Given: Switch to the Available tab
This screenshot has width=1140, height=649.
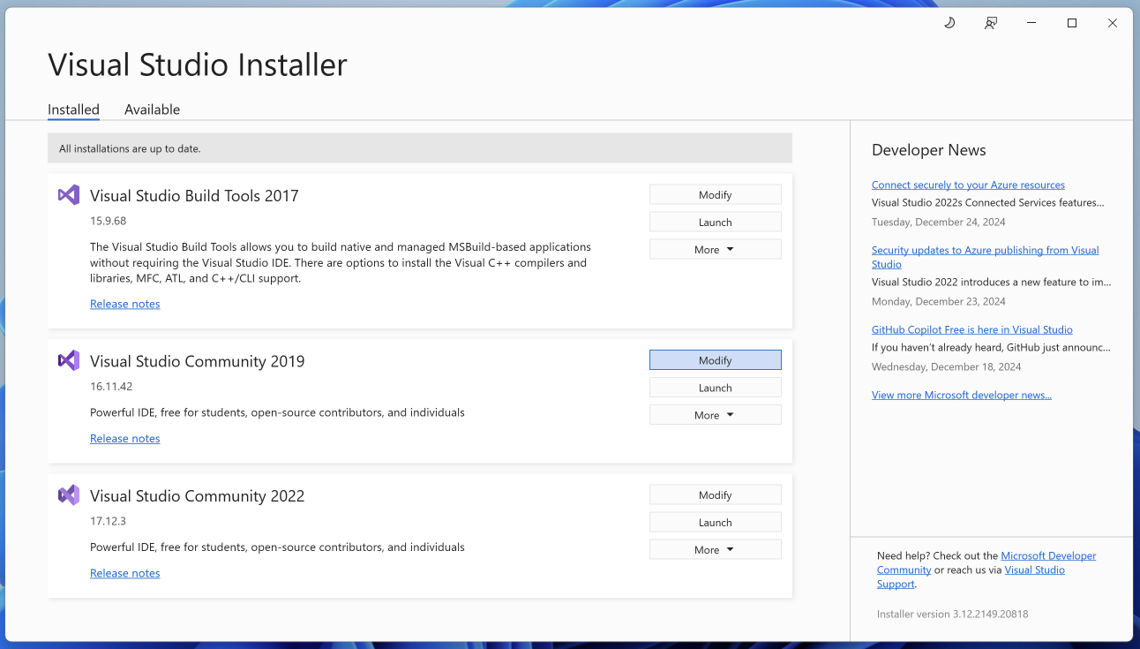Looking at the screenshot, I should pos(152,109).
